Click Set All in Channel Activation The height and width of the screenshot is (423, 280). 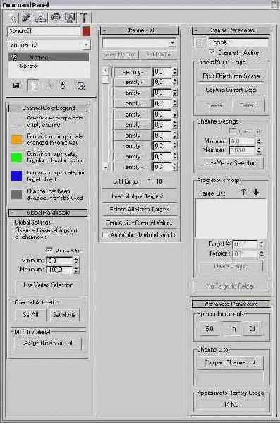coord(31,314)
